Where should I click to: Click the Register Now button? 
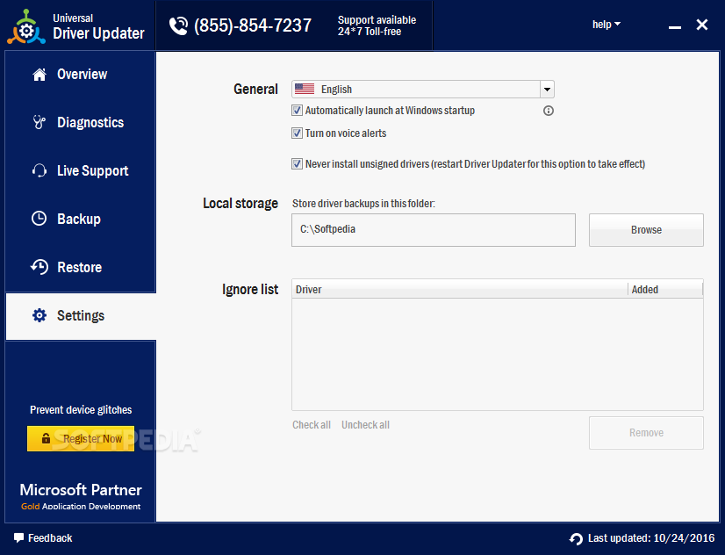tap(81, 438)
